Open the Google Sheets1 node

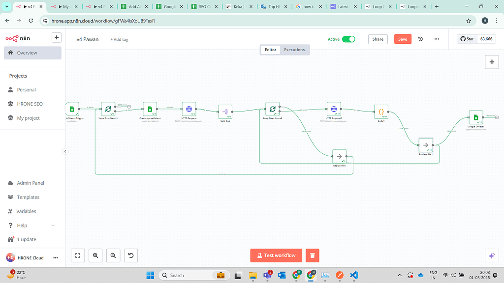pos(475,118)
